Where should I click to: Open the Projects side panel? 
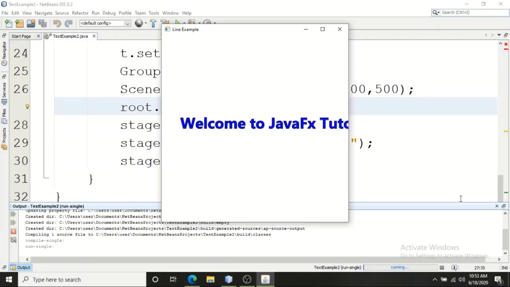pyautogui.click(x=4, y=139)
